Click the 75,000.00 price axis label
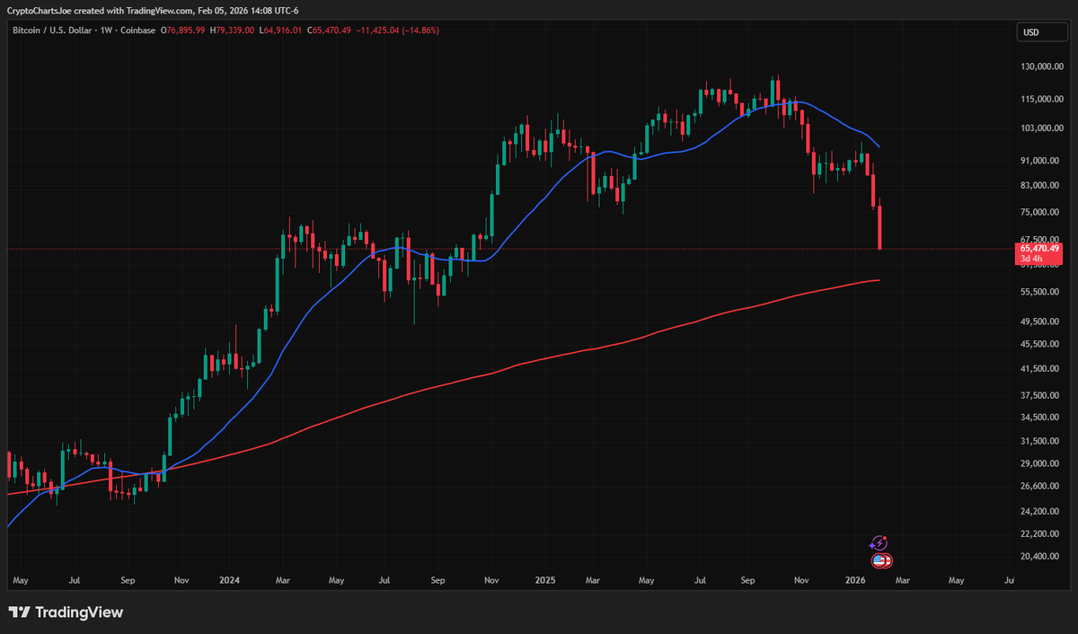The image size is (1078, 634). 1042,213
